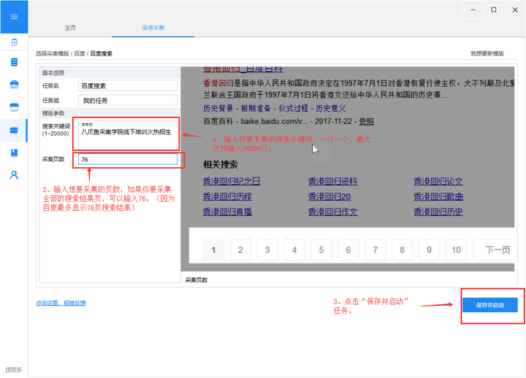Image resolution: width=526 pixels, height=378 pixels.
Task: Click the new task plus icon in sidebar
Action: coord(14,42)
